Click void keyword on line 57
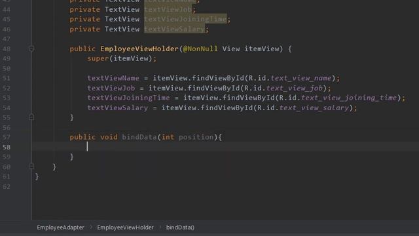 109,137
